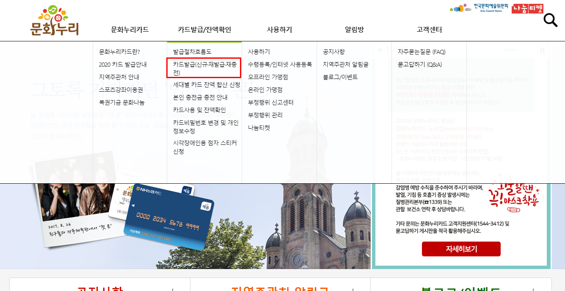This screenshot has height=291, width=565.
Task: Select 사용하기 submenu item in dropdown
Action: click(x=259, y=52)
